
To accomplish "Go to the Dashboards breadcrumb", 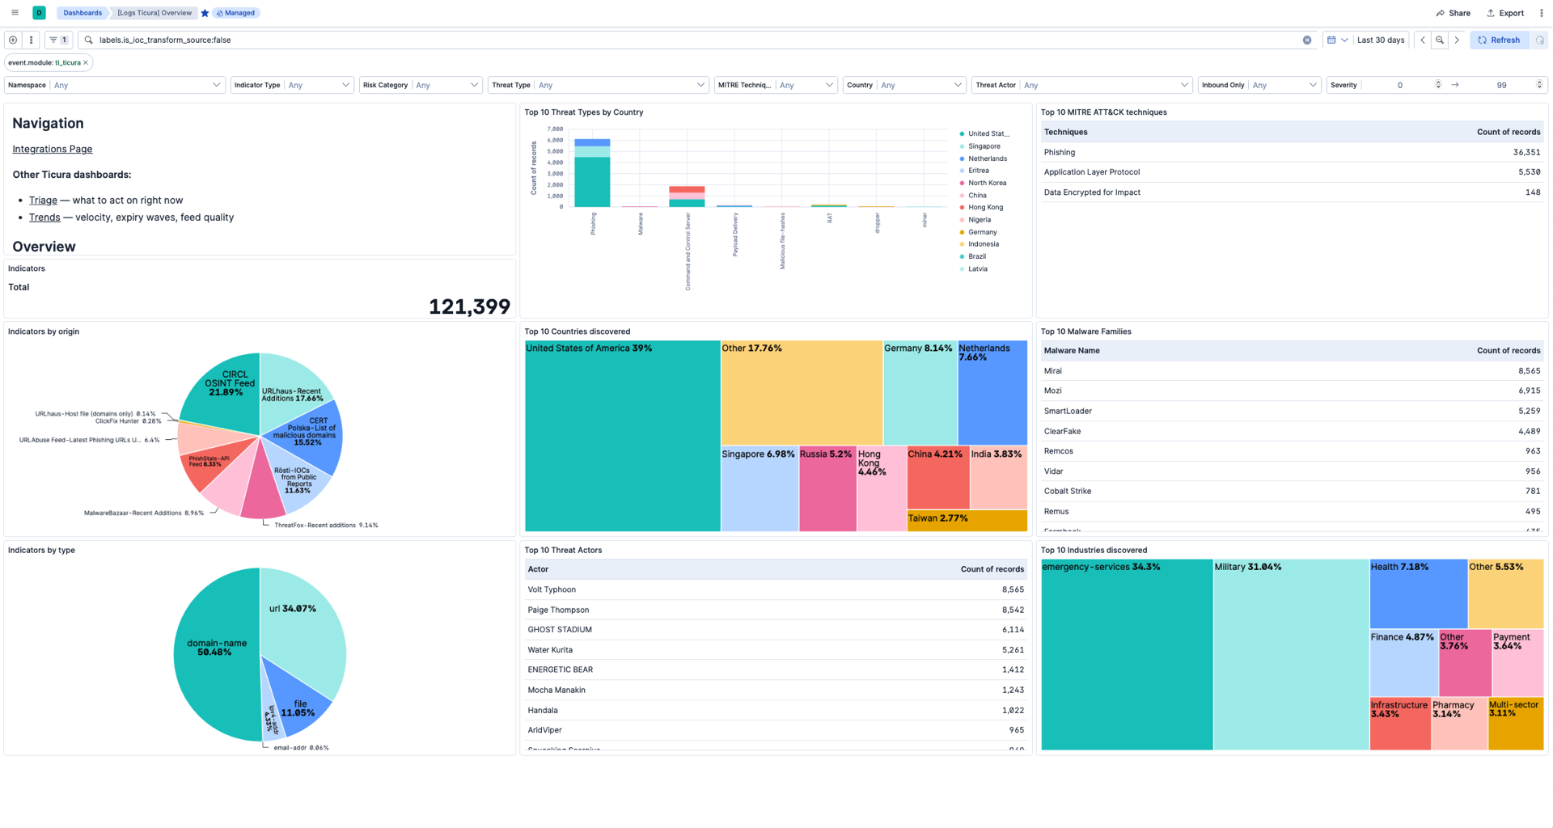I will click(x=83, y=13).
